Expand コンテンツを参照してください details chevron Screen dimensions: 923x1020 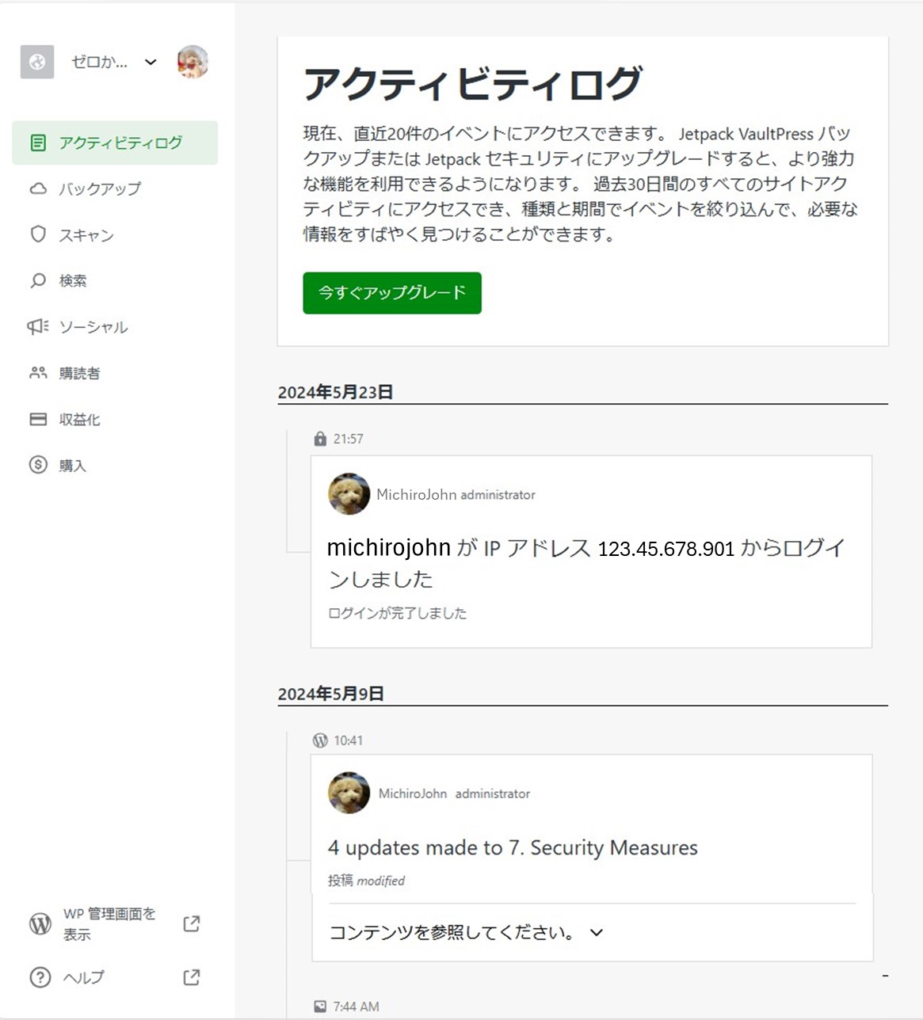pyautogui.click(x=597, y=933)
